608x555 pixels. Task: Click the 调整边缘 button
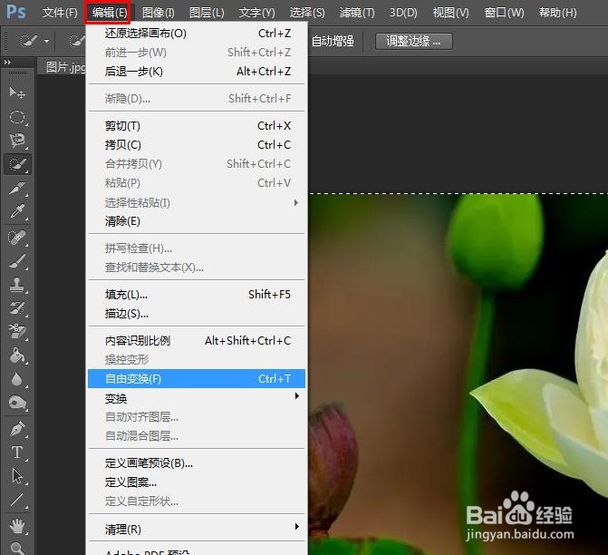click(414, 41)
